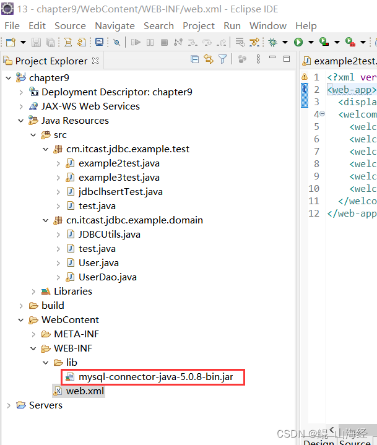Click the Disconnect debug icon
Screen dimensions: 377x445
coord(178,42)
